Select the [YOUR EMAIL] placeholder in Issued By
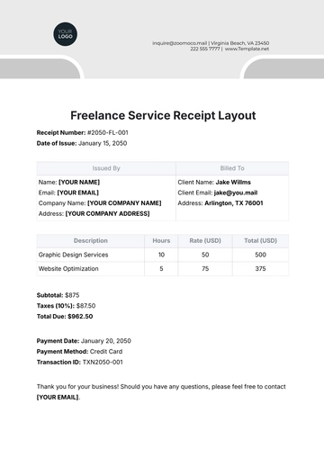 (x=78, y=193)
